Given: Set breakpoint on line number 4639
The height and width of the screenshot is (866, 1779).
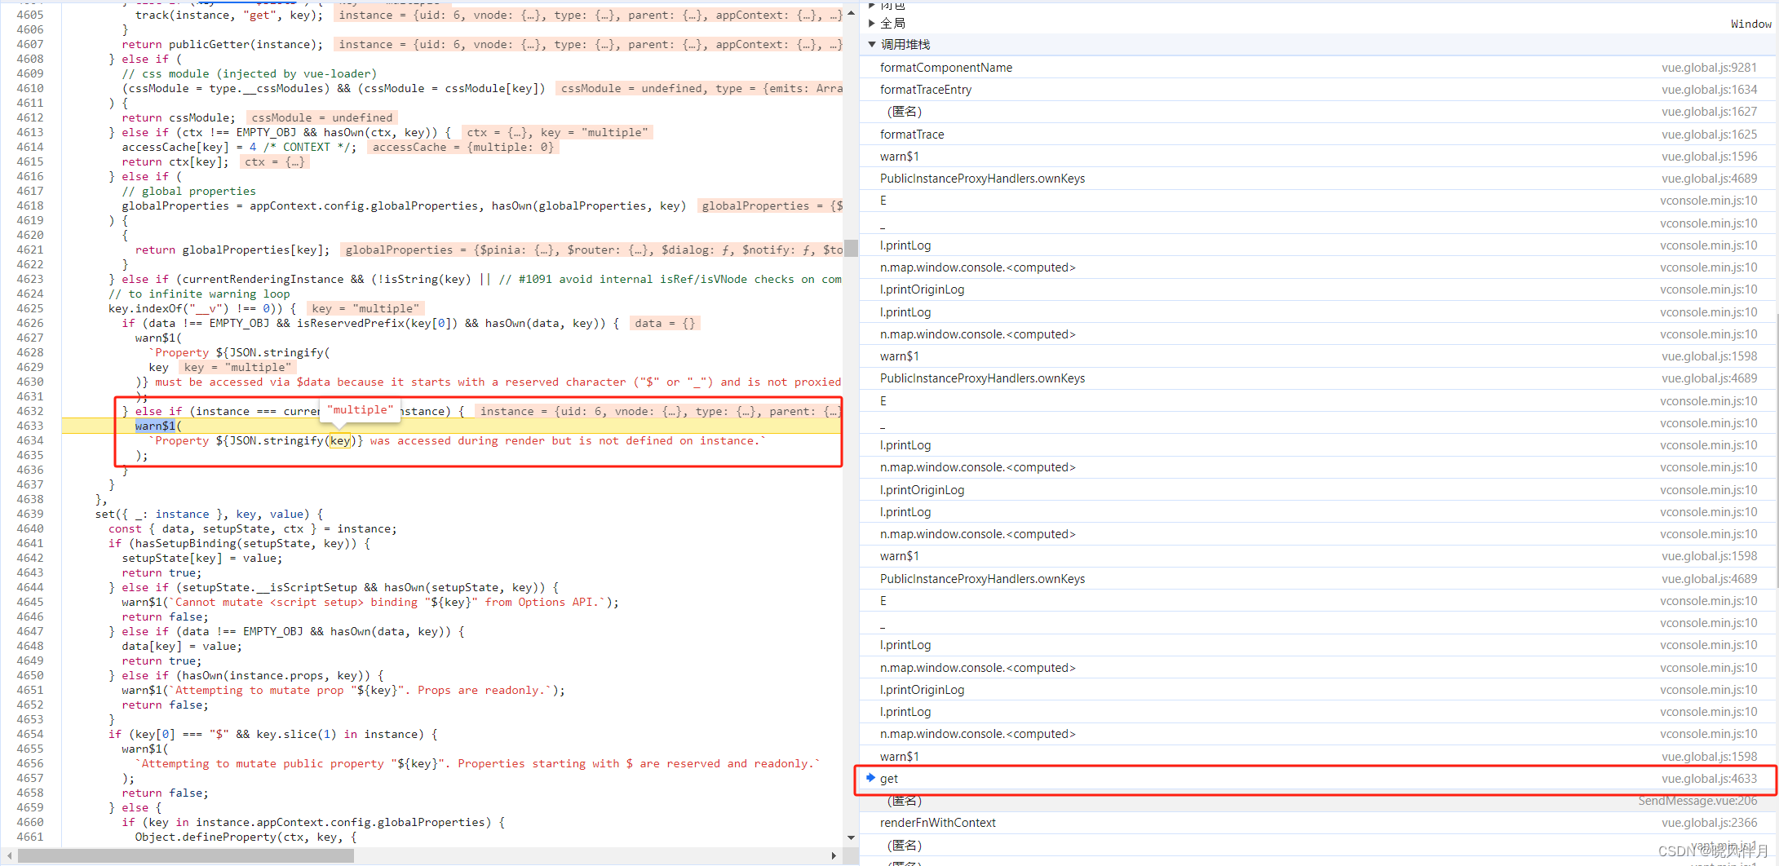Looking at the screenshot, I should [30, 514].
